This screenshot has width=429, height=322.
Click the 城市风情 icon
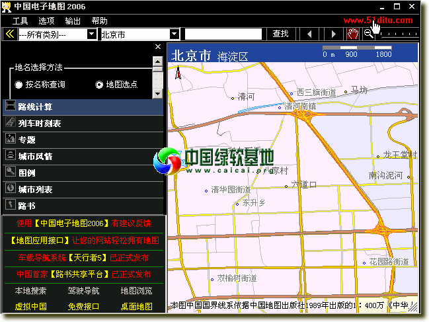(11, 155)
